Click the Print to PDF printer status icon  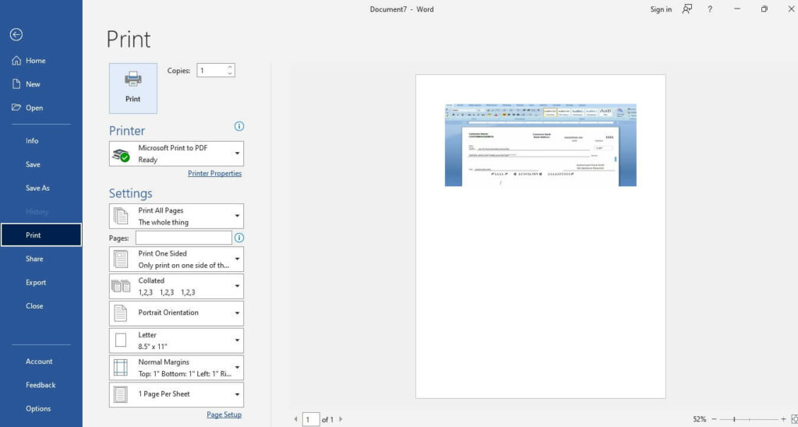click(121, 156)
